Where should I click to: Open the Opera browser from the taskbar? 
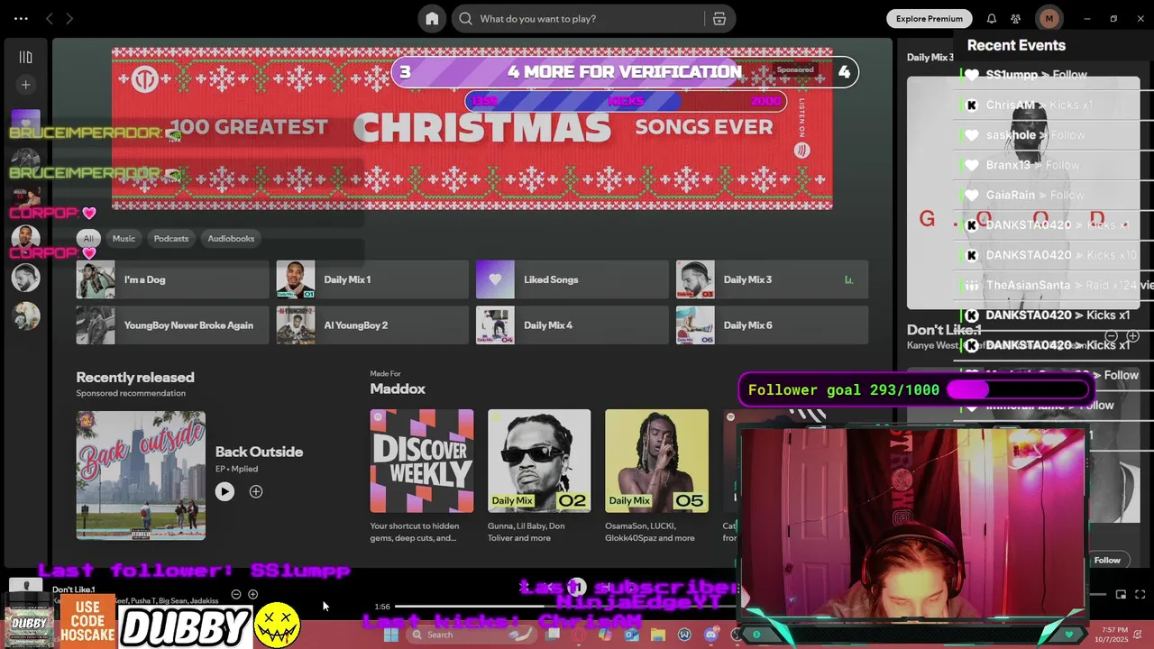579,635
